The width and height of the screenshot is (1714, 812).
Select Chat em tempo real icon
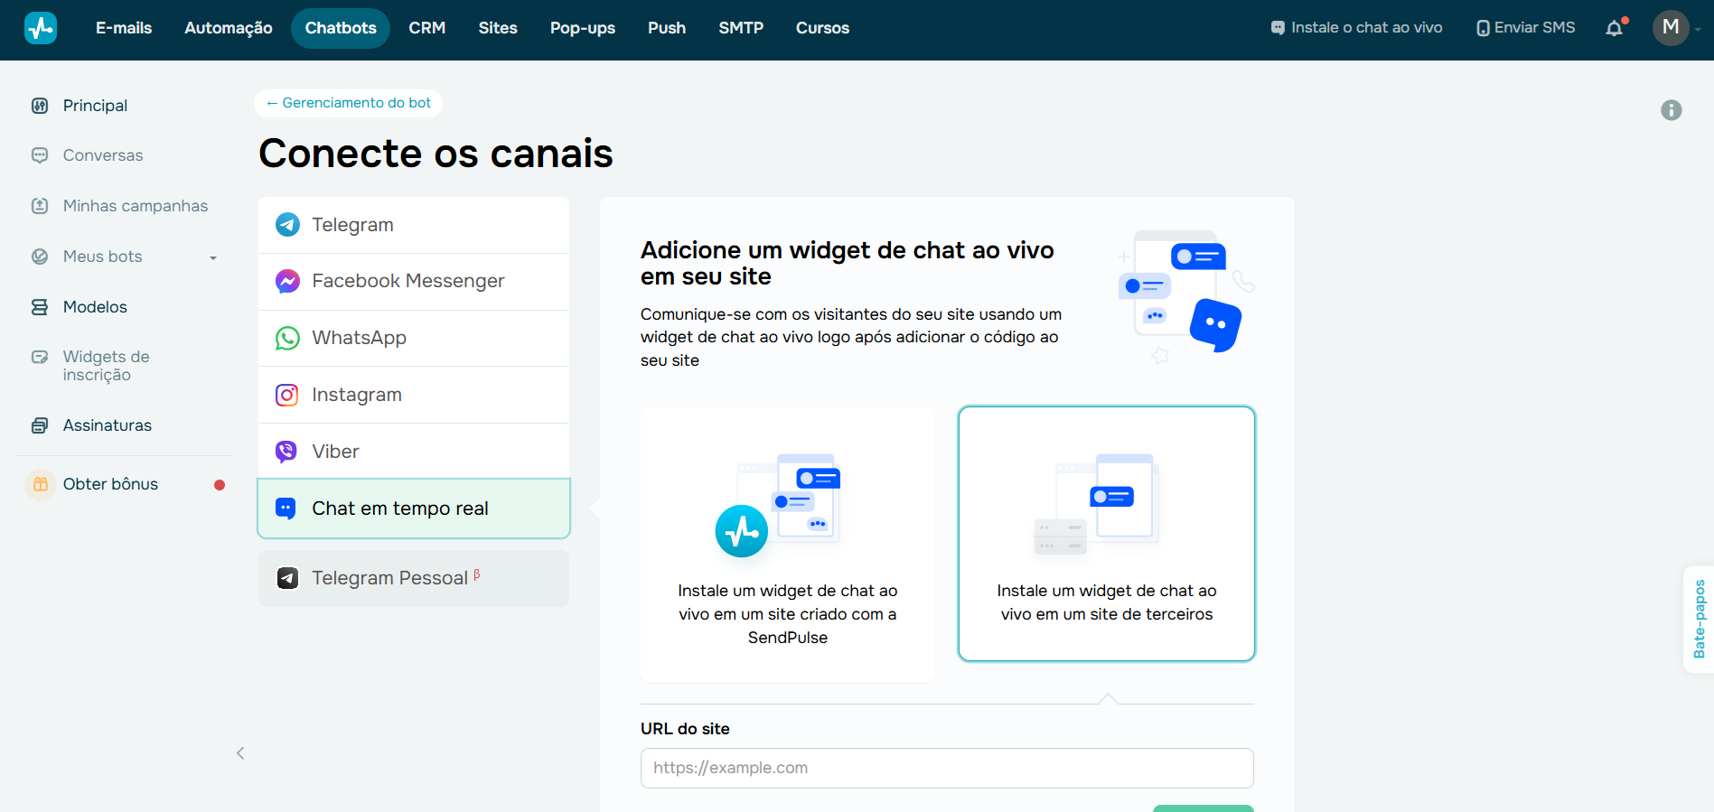pyautogui.click(x=286, y=509)
